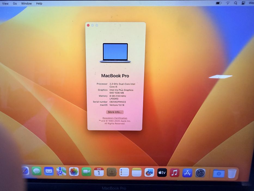Click the Intel Iris Plus Graphics text
The width and height of the screenshot is (254, 191).
121,91
